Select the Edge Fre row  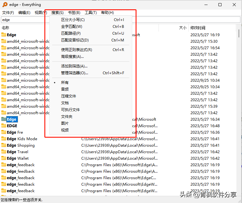pyautogui.click(x=15, y=132)
